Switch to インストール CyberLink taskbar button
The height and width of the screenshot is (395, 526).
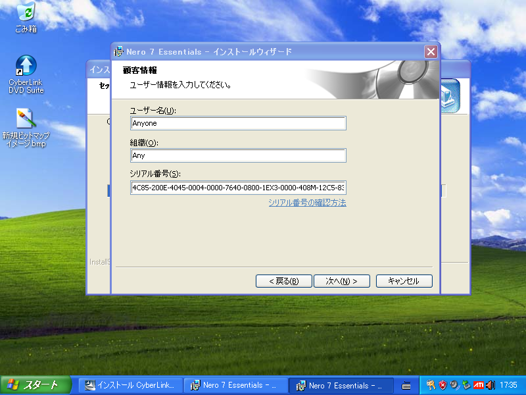click(131, 385)
